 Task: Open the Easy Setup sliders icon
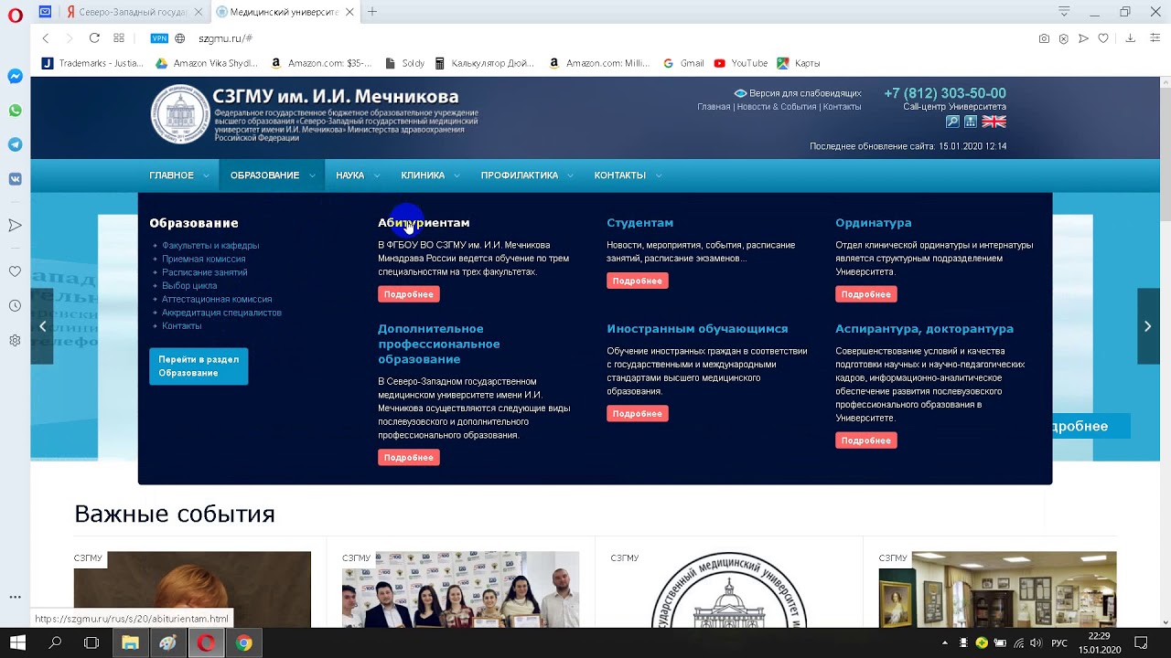1156,38
